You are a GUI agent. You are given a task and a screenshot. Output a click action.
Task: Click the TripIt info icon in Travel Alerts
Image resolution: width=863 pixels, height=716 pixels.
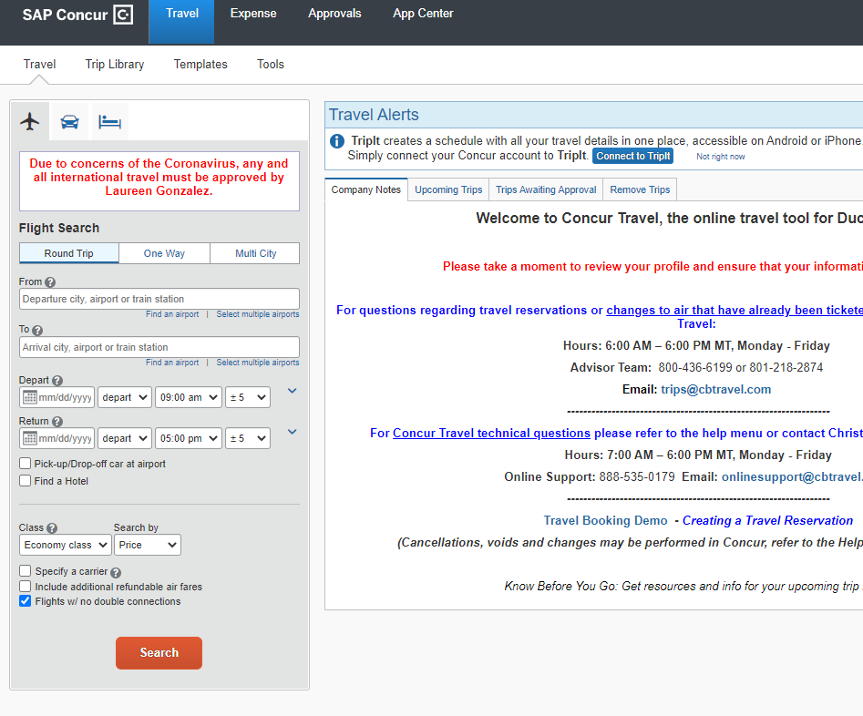pos(337,141)
